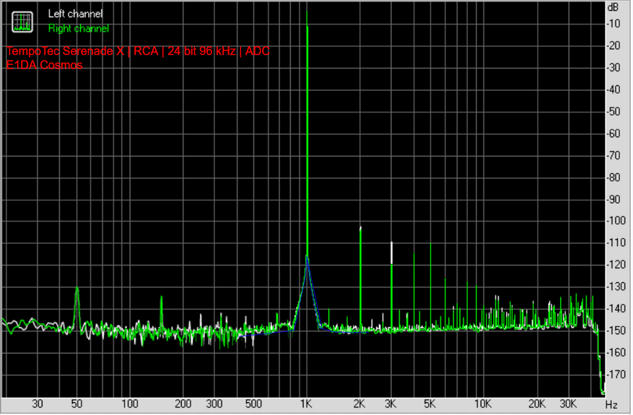Click the 1K frequency axis label
Screen dimensions: 633x415
point(306,404)
